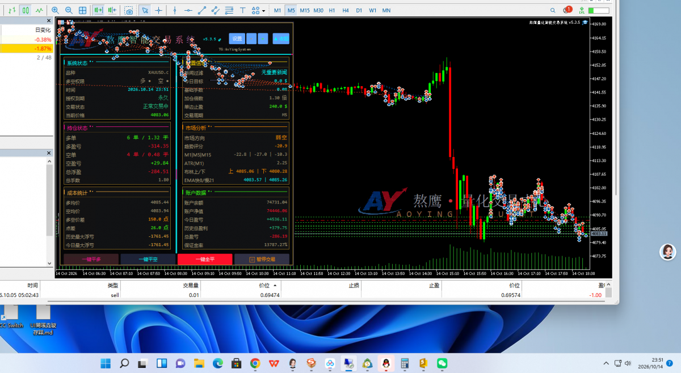
Task: Click the 一键平空 button
Action: tap(148, 259)
